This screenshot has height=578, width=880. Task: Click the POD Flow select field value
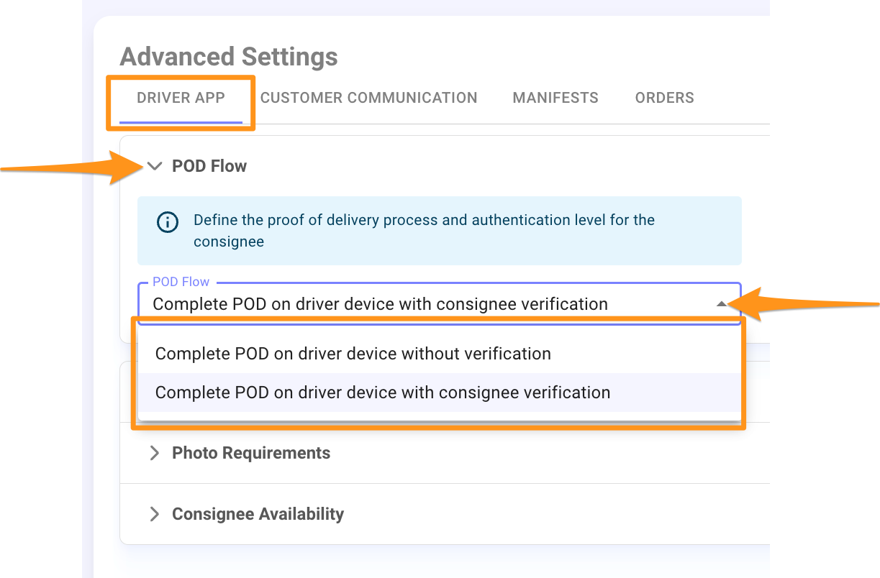tap(380, 304)
